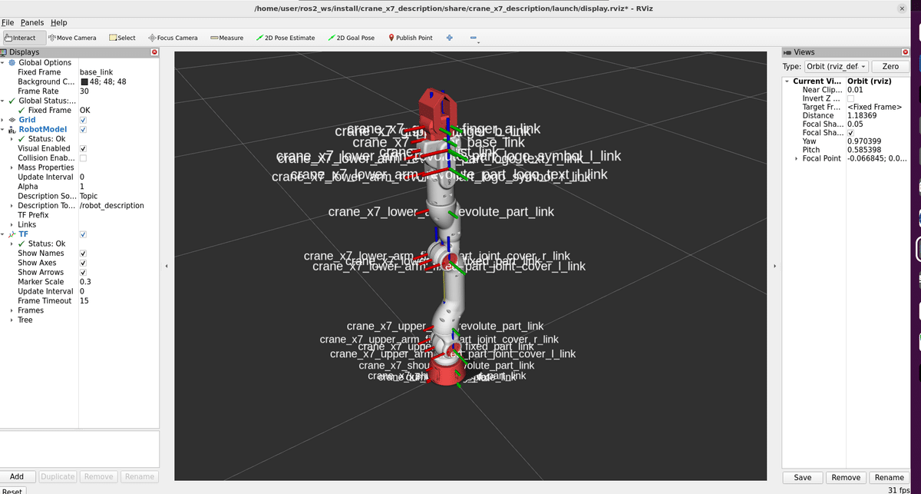Screen dimensions: 921x494
Task: Collapse the Global Status tree node
Action: (x=3, y=101)
